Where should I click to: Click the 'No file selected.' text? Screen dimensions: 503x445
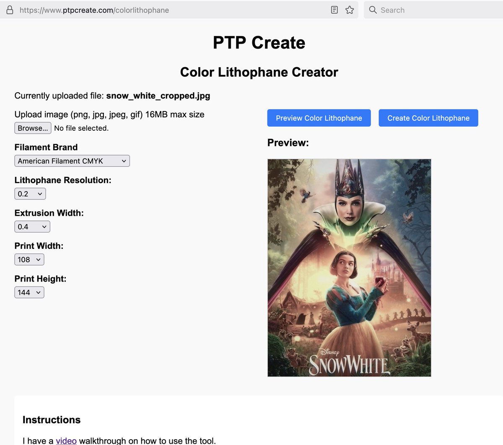tap(81, 128)
